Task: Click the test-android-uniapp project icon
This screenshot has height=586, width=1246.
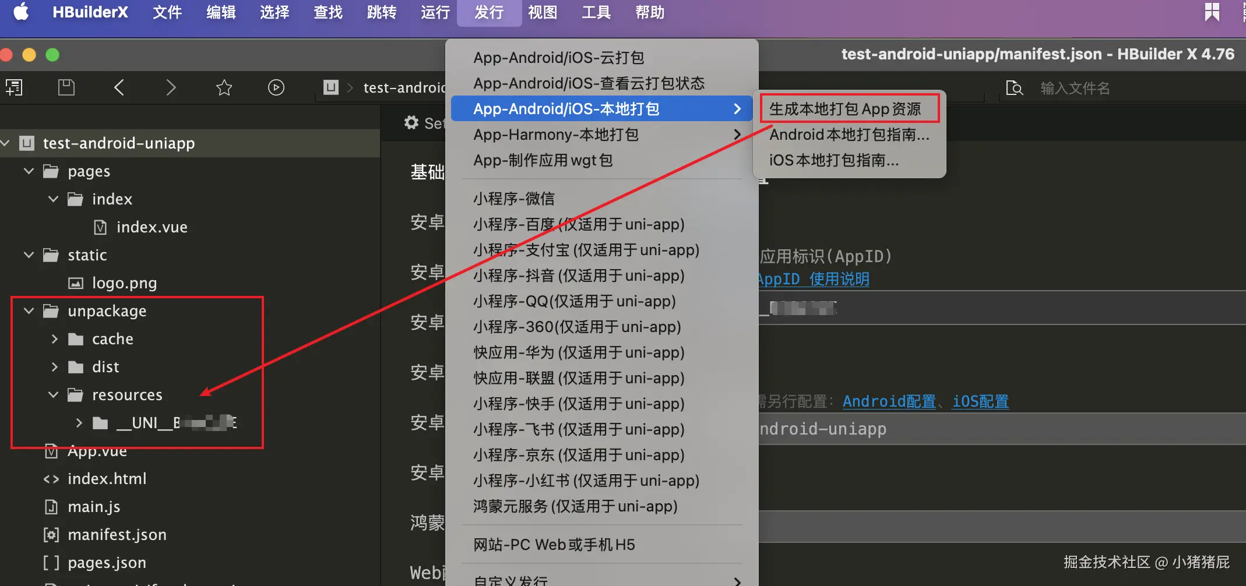Action: coord(27,143)
